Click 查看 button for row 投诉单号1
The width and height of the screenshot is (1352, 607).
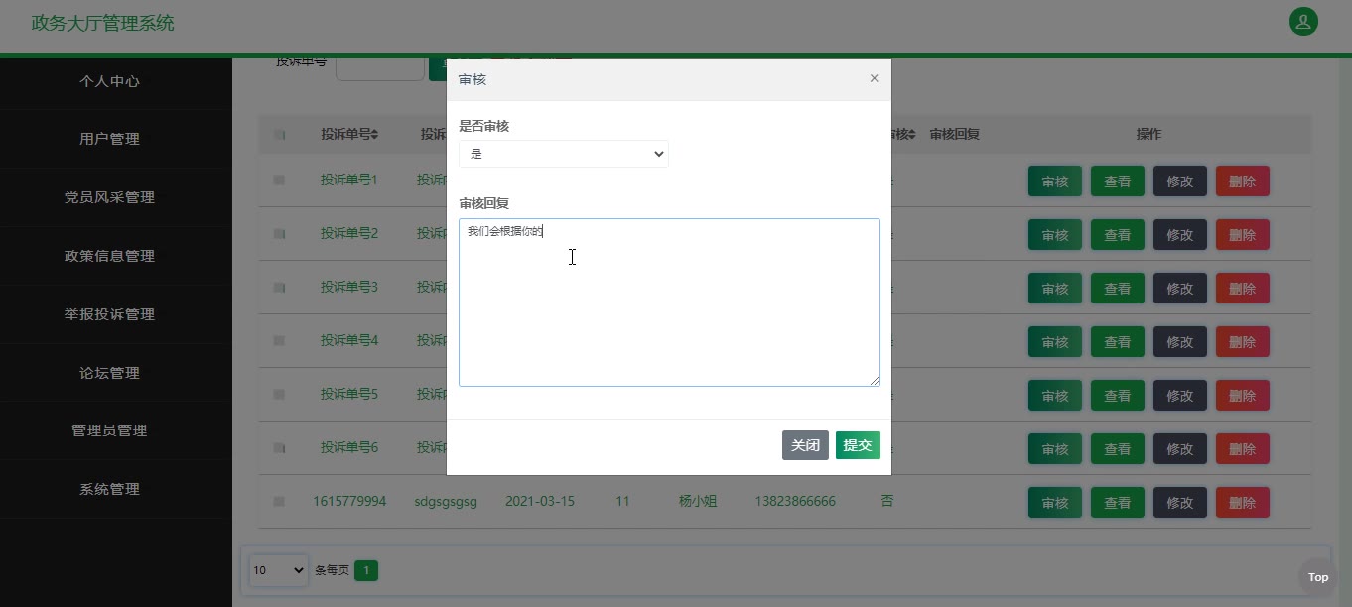click(1118, 182)
